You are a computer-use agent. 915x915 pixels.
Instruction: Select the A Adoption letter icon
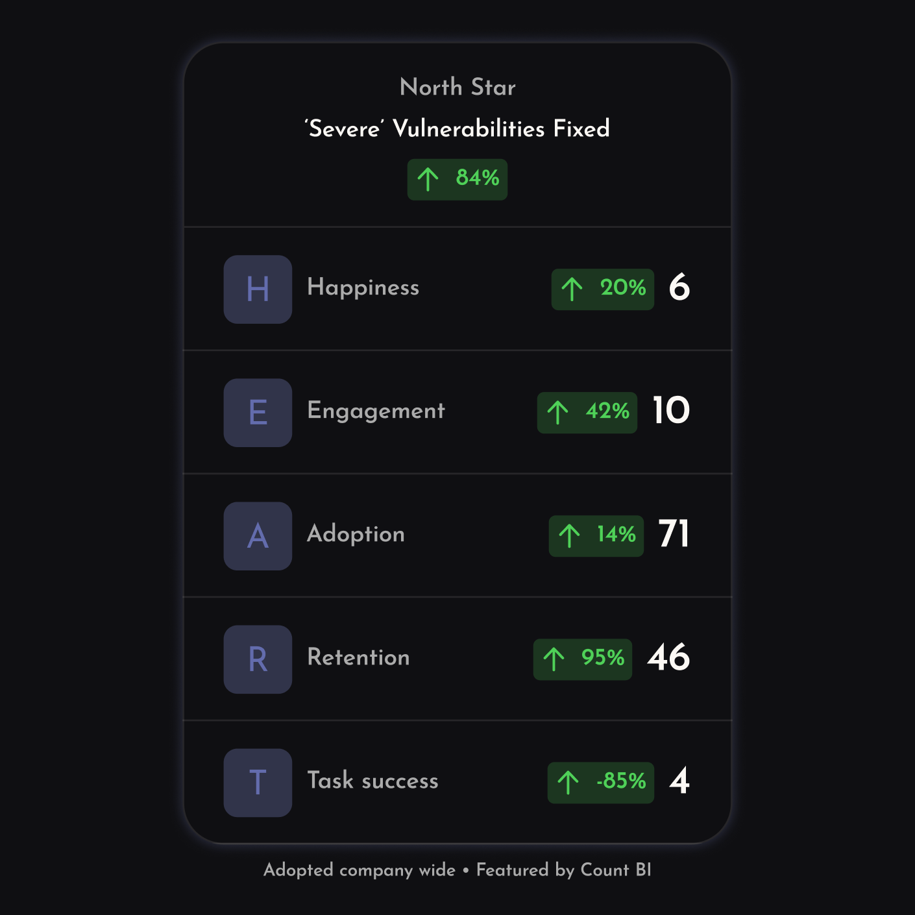click(x=258, y=535)
